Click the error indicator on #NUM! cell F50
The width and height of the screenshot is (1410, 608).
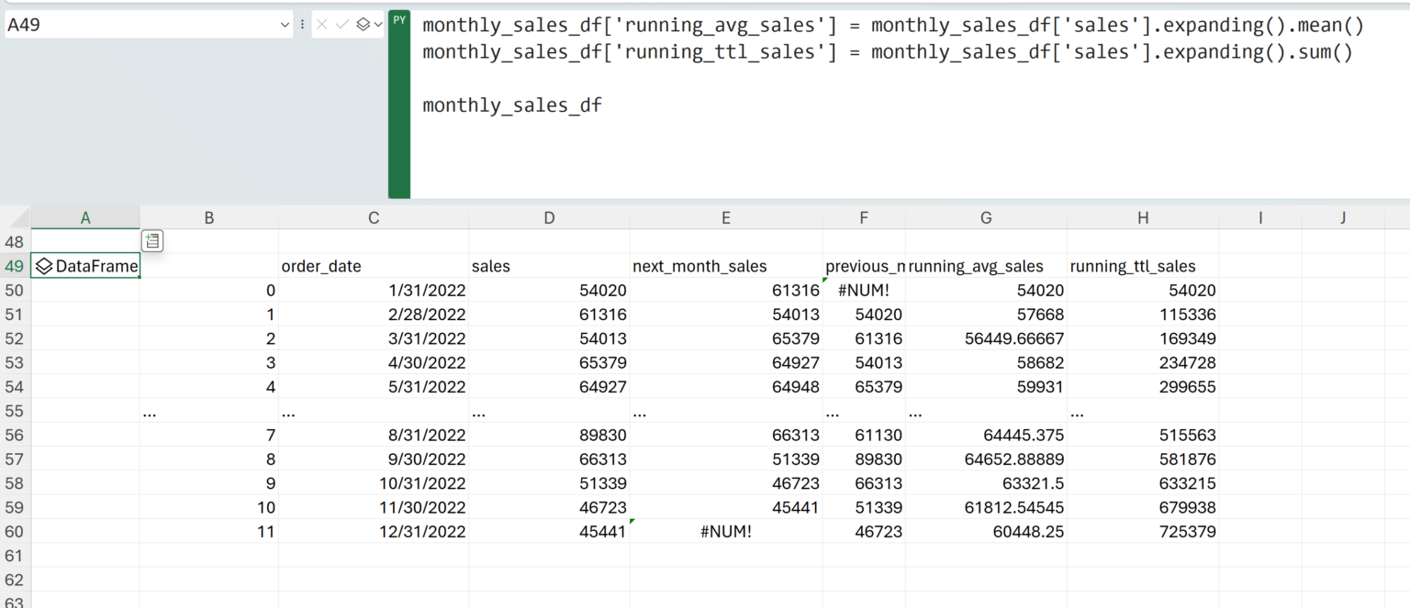click(826, 280)
